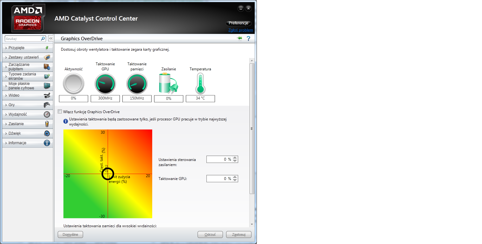The width and height of the screenshot is (482, 244).
Task: Click the 34 °C temperature readout
Action: pyautogui.click(x=200, y=98)
